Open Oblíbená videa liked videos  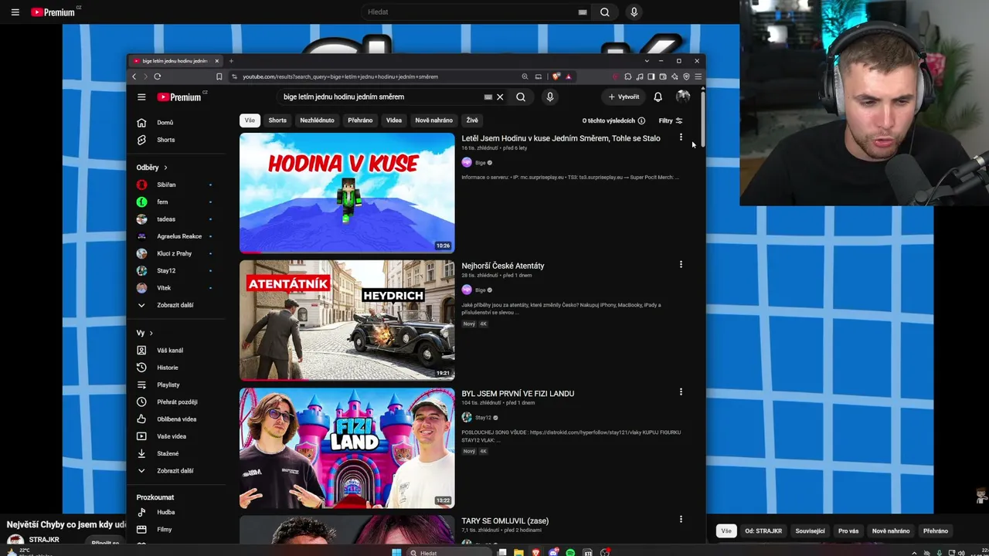[x=176, y=419]
